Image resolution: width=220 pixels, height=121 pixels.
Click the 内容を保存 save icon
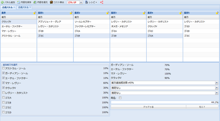[x=18, y=2]
